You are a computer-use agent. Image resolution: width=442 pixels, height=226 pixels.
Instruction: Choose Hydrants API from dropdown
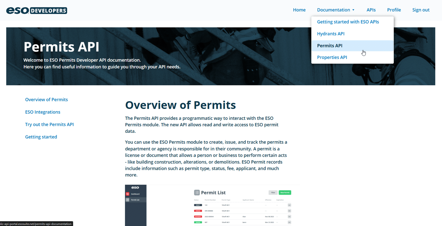(331, 34)
